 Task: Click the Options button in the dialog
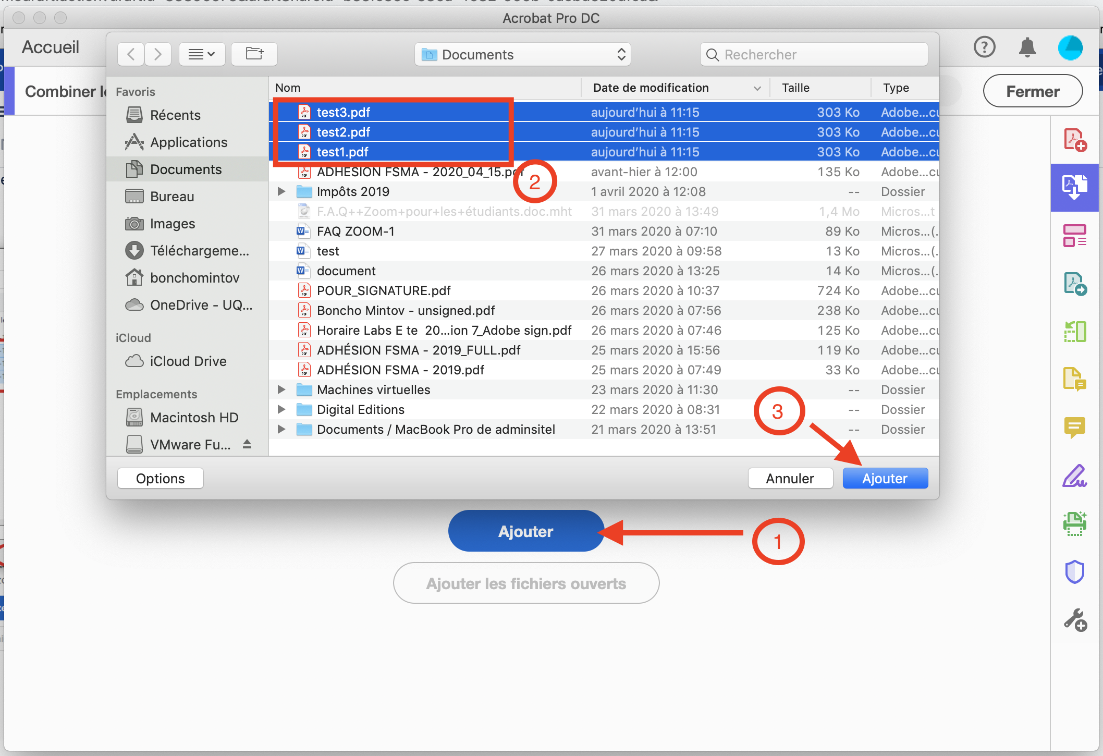(160, 478)
